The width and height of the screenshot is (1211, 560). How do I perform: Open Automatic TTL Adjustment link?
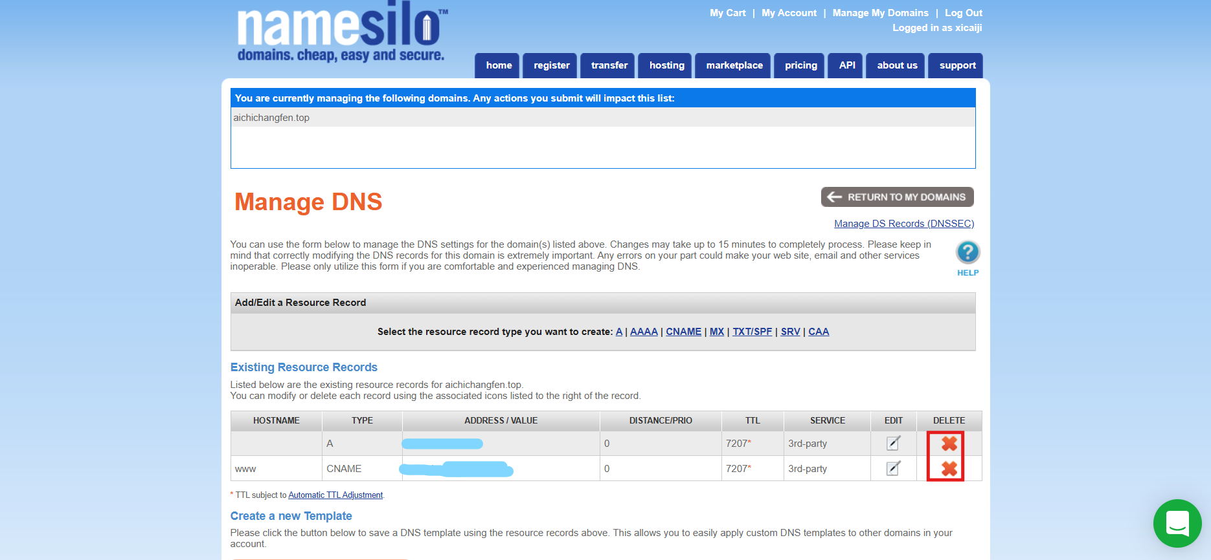tap(335, 495)
